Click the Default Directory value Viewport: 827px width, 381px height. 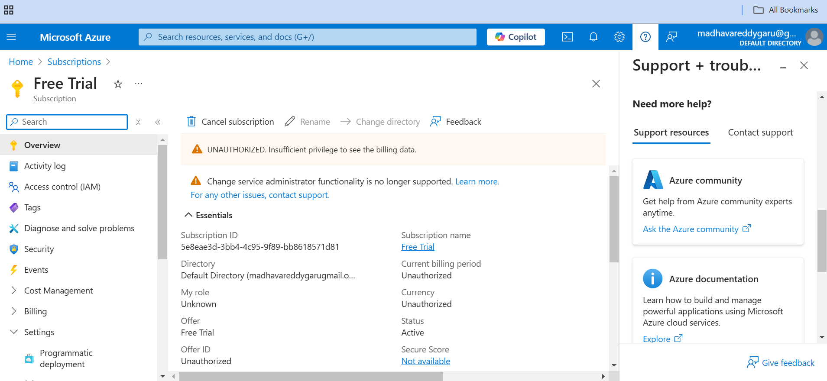[x=268, y=275]
